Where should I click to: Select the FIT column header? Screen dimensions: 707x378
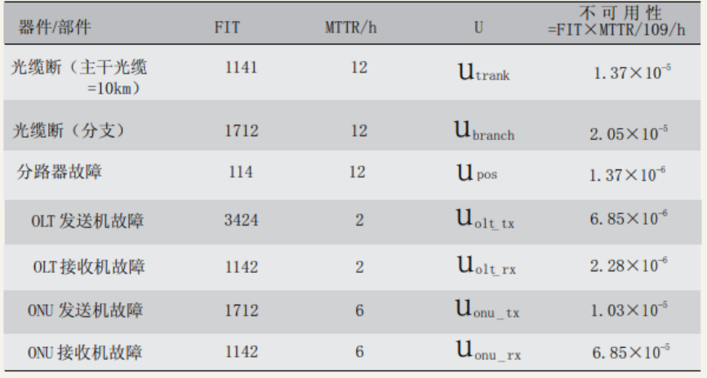[x=227, y=28]
